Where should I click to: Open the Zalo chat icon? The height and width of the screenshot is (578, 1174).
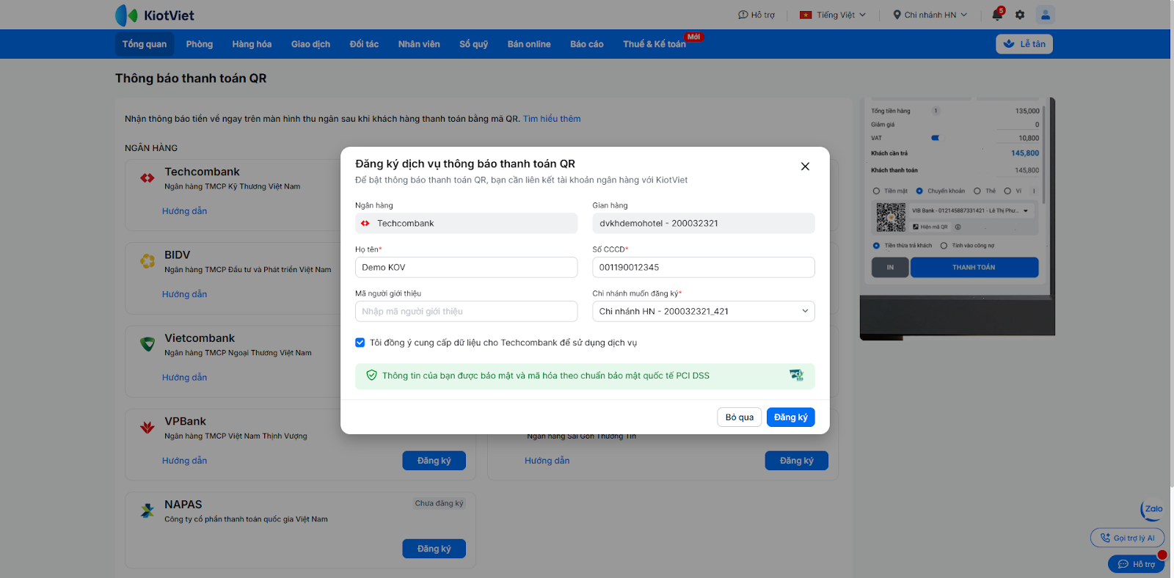click(x=1151, y=509)
